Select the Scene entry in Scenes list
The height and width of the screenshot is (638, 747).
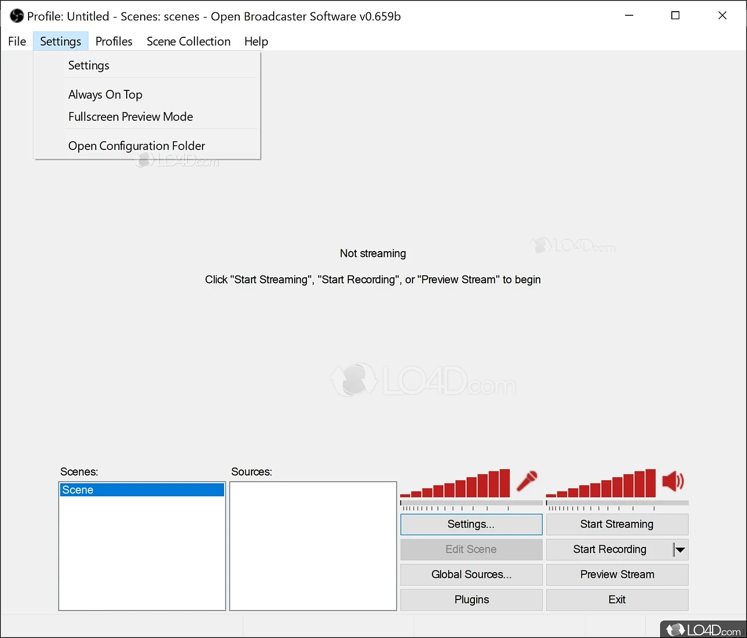pyautogui.click(x=142, y=490)
